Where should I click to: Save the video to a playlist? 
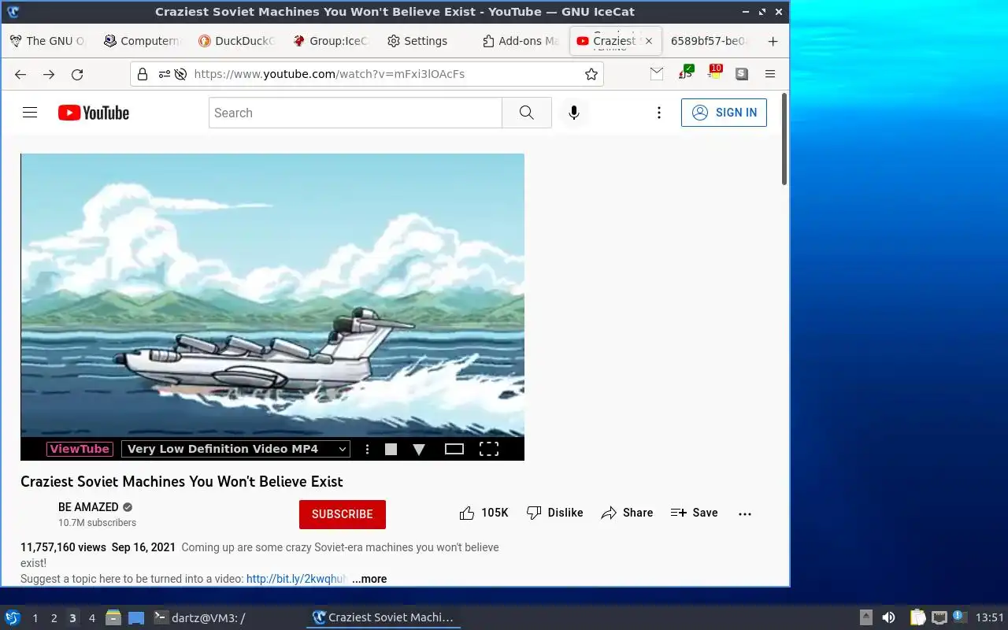click(695, 513)
